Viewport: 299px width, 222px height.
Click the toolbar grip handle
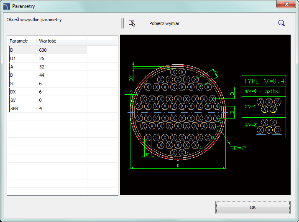(x=123, y=23)
